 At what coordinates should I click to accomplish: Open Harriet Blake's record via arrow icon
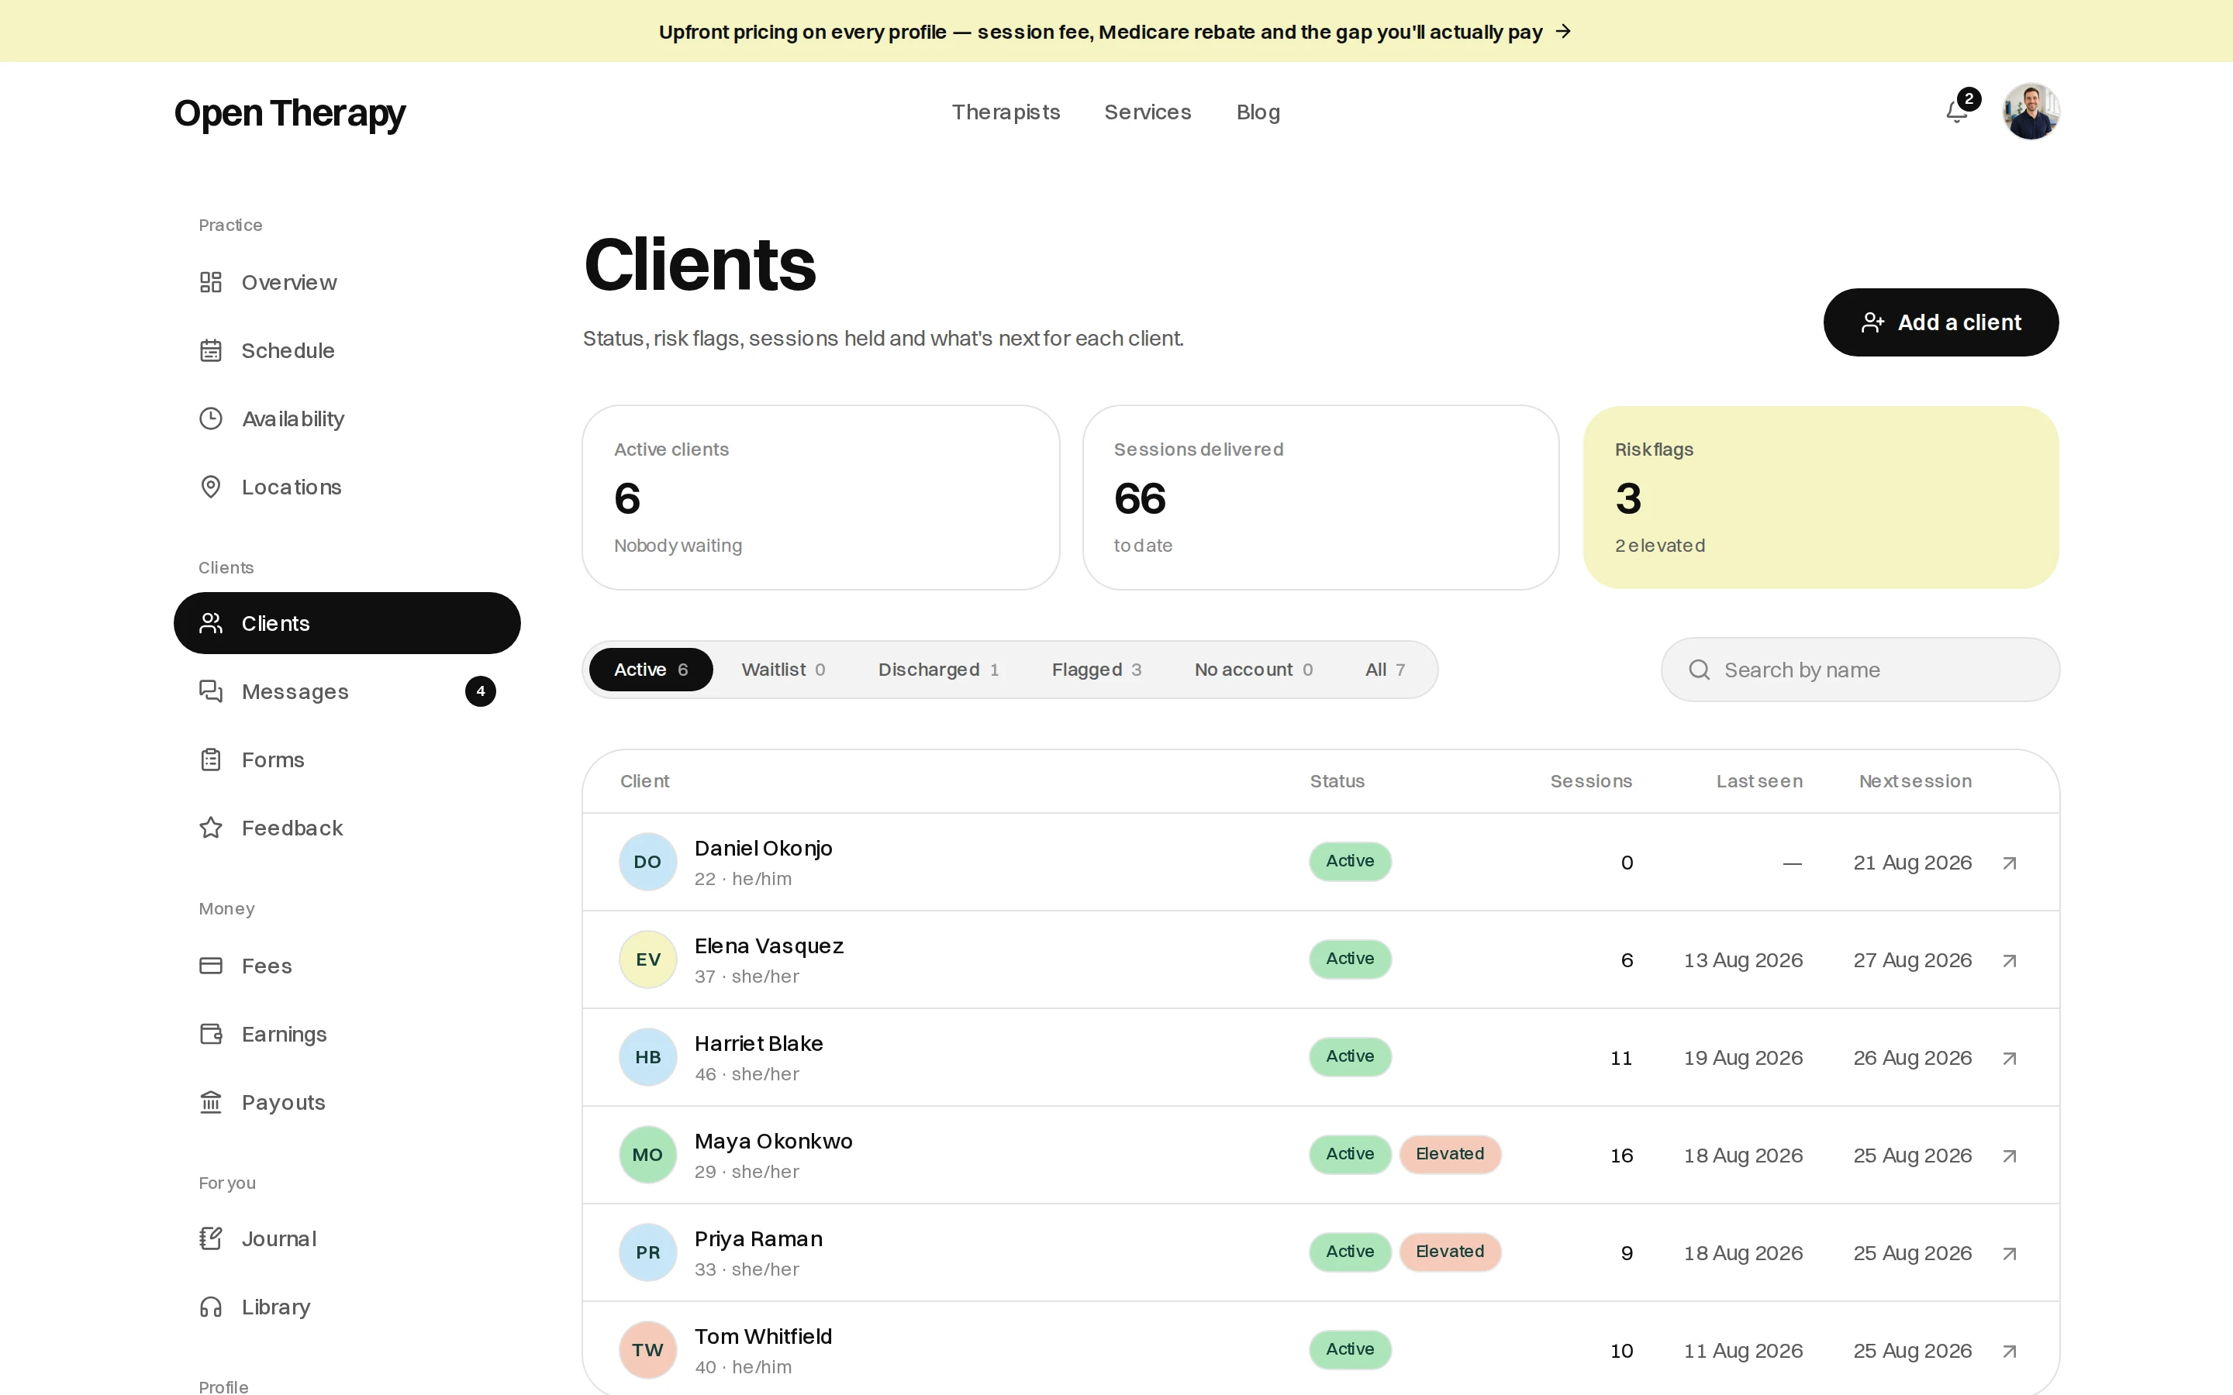(2010, 1059)
